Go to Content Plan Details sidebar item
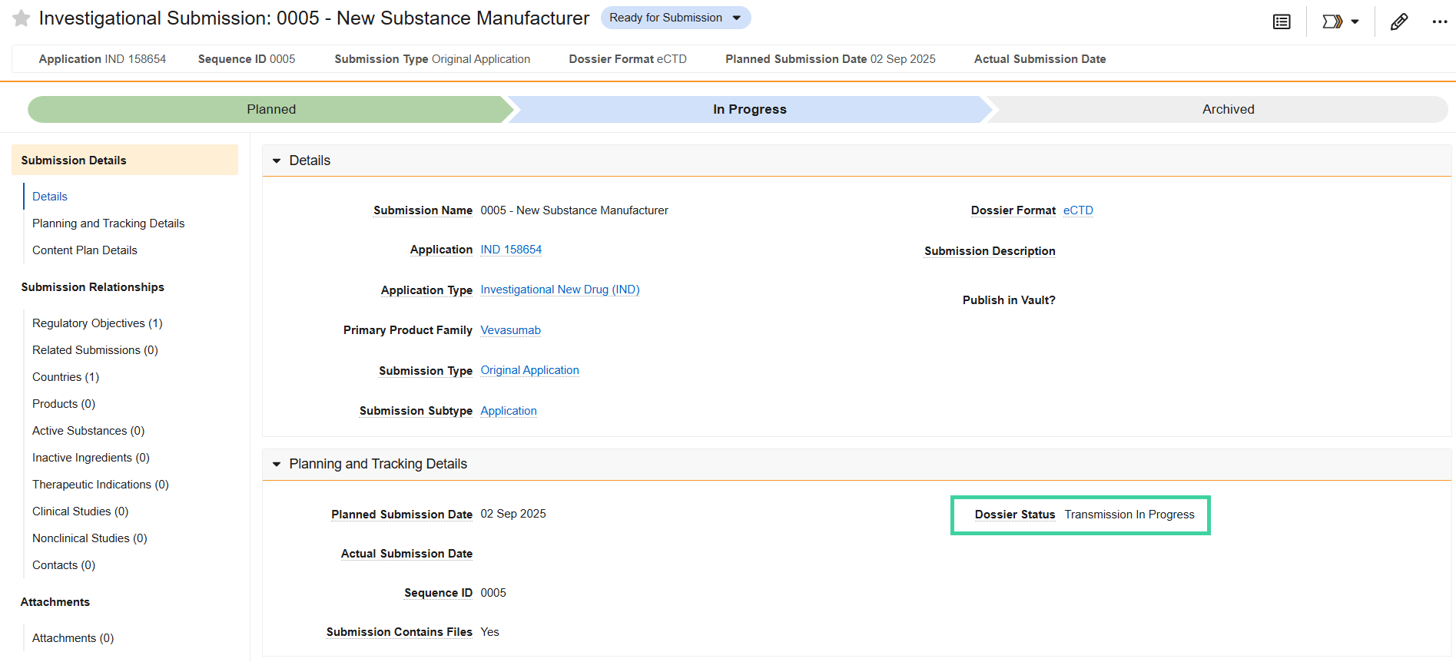Image resolution: width=1456 pixels, height=662 pixels. [85, 250]
